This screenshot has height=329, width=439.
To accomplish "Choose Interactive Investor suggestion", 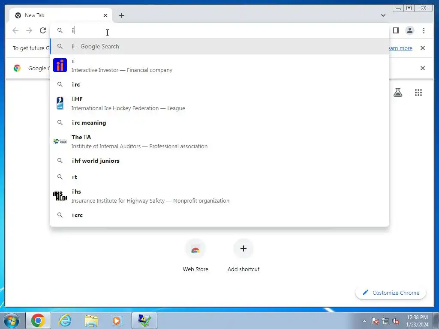I will (x=220, y=66).
